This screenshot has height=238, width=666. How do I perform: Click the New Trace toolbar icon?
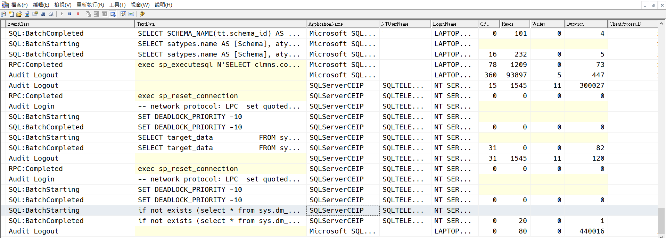3,14
